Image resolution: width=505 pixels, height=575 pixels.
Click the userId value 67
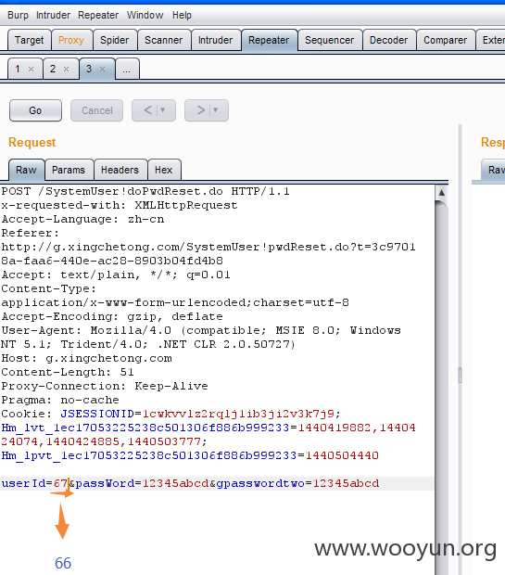point(60,483)
